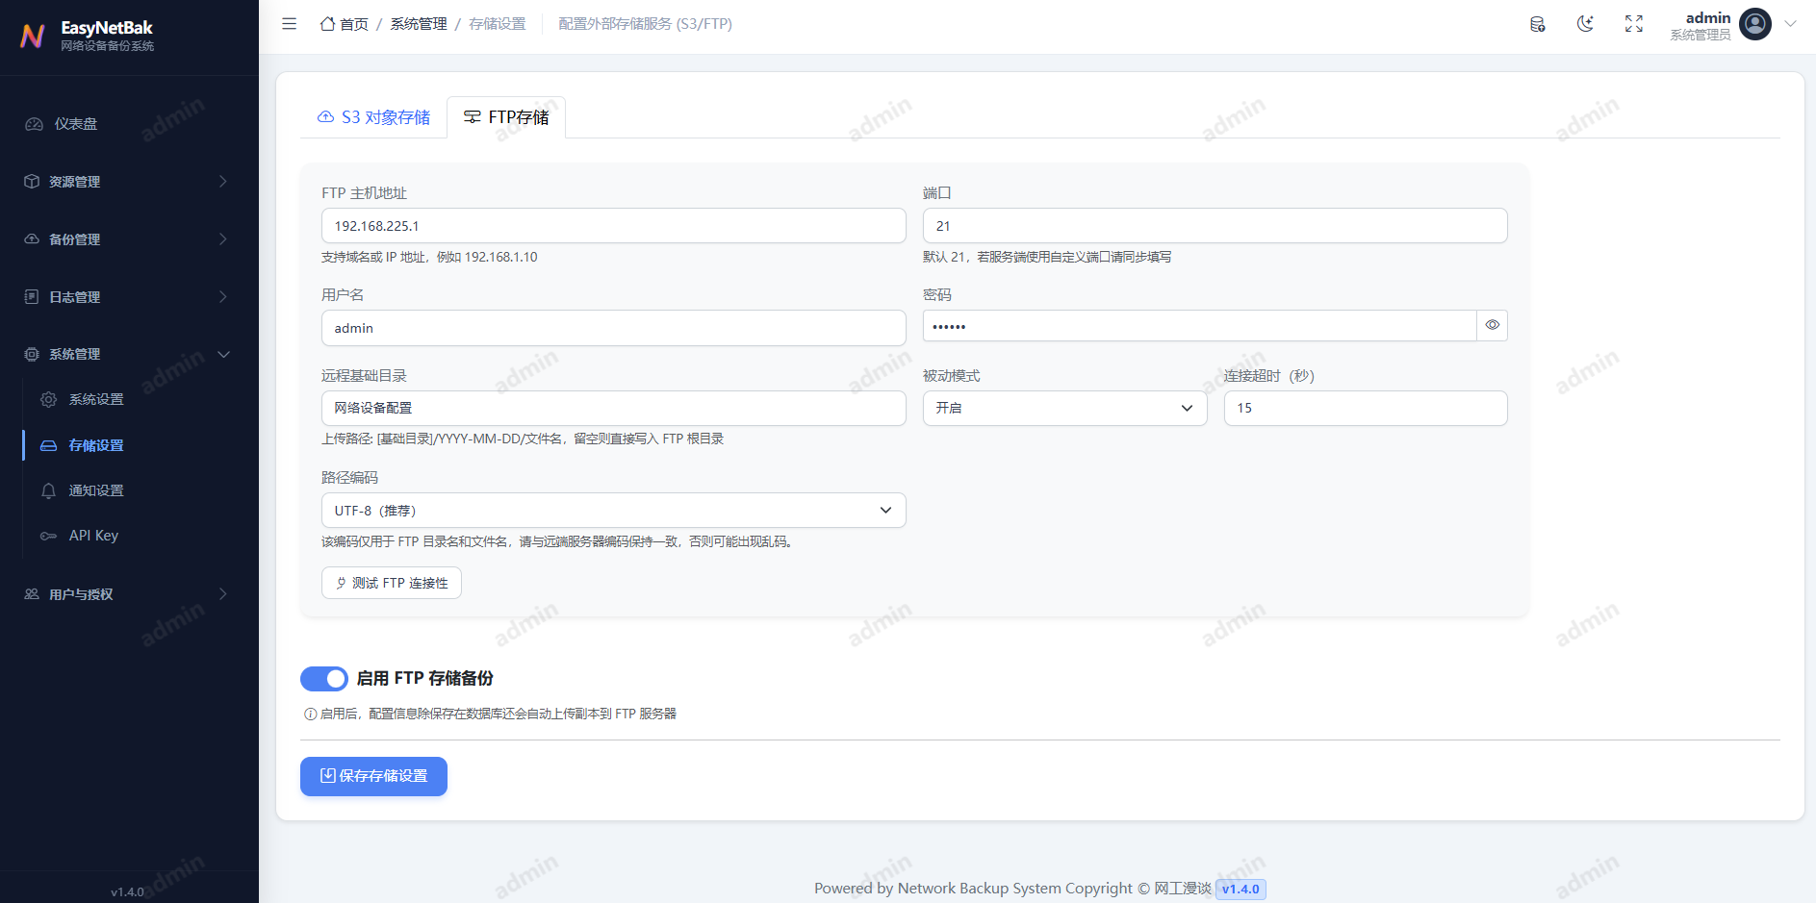Click the 密码 input field
This screenshot has width=1816, height=903.
point(1199,326)
